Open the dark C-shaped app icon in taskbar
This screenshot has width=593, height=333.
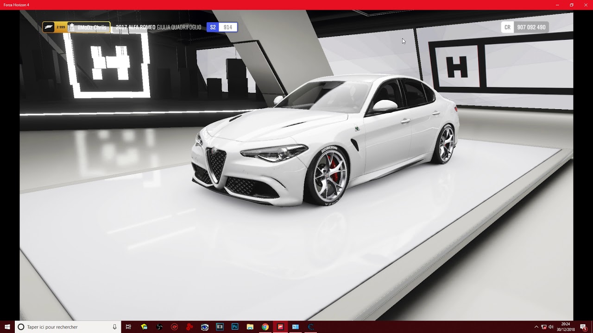(311, 327)
